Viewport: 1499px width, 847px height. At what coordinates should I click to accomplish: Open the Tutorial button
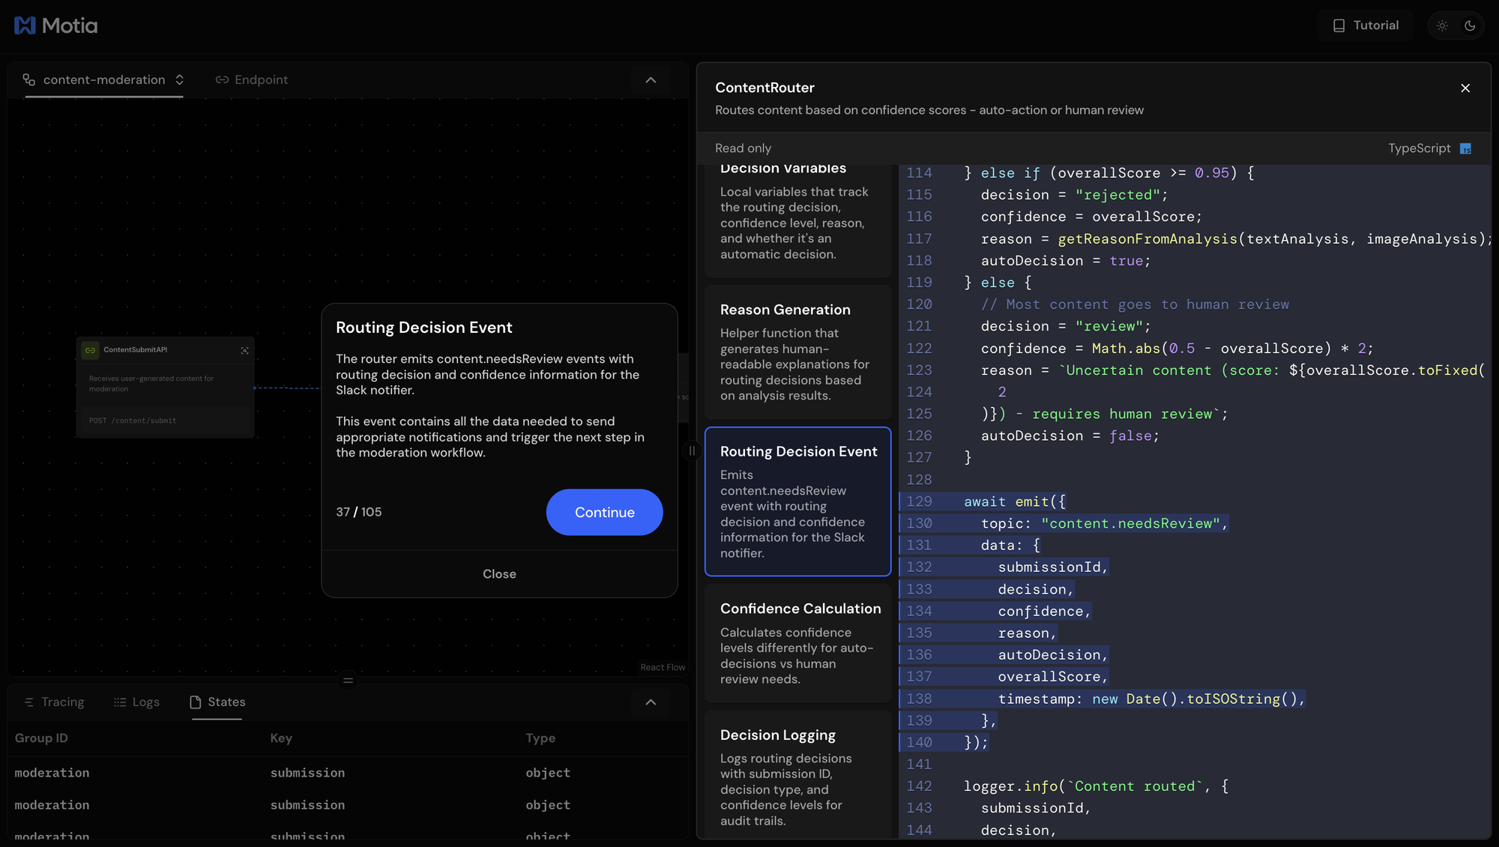[x=1366, y=25]
